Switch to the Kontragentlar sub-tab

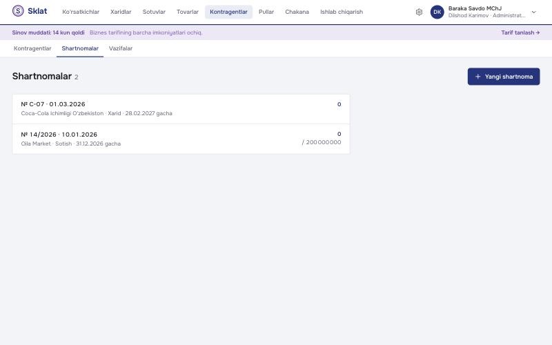click(32, 48)
